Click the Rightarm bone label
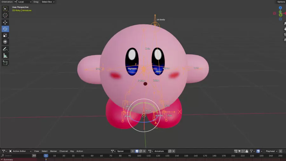 pyautogui.click(x=132, y=69)
